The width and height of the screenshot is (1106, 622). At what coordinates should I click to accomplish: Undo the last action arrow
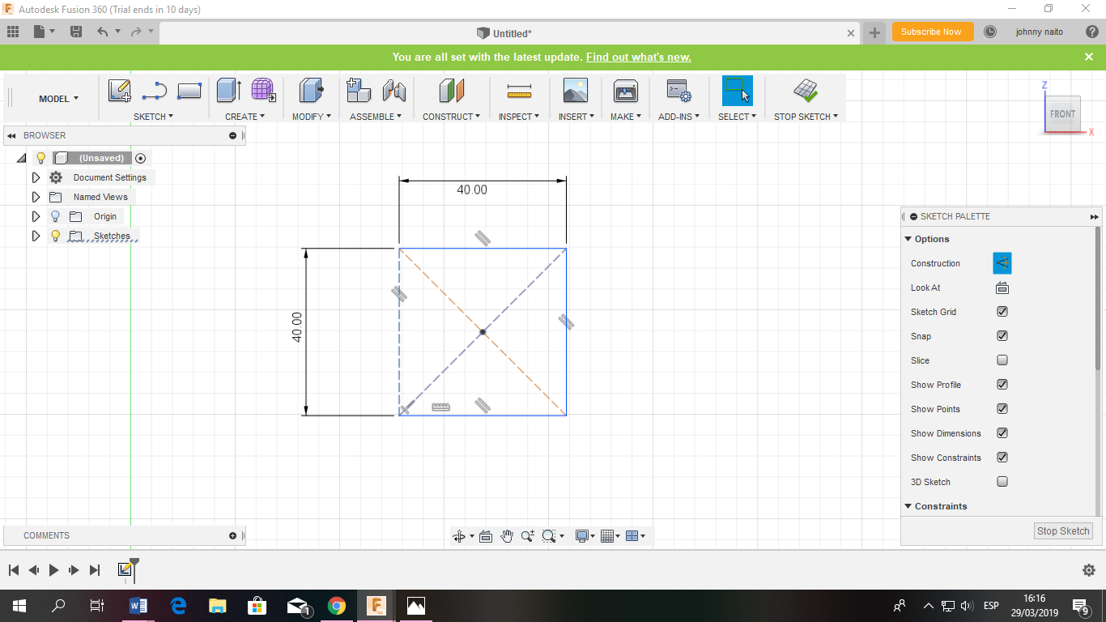(x=102, y=32)
